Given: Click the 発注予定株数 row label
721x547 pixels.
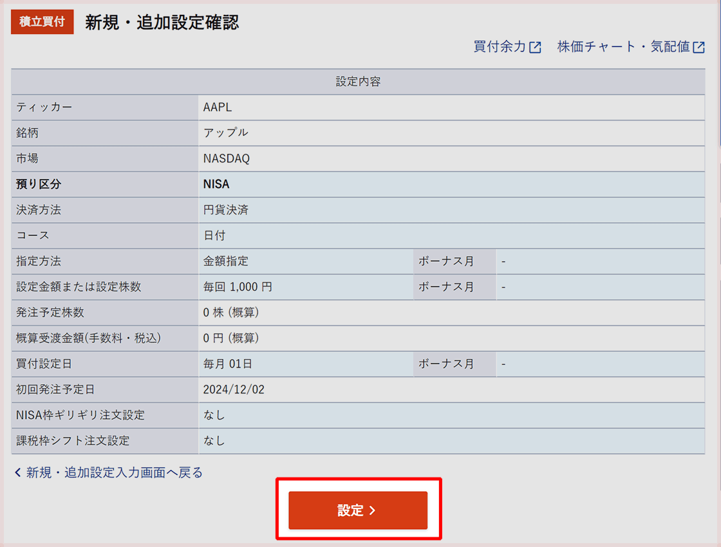Looking at the screenshot, I should coord(50,313).
